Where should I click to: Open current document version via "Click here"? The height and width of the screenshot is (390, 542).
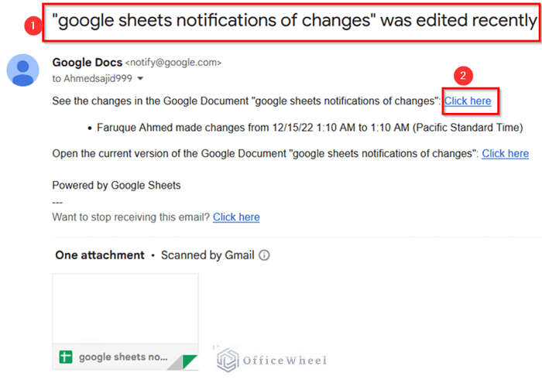[x=505, y=153]
